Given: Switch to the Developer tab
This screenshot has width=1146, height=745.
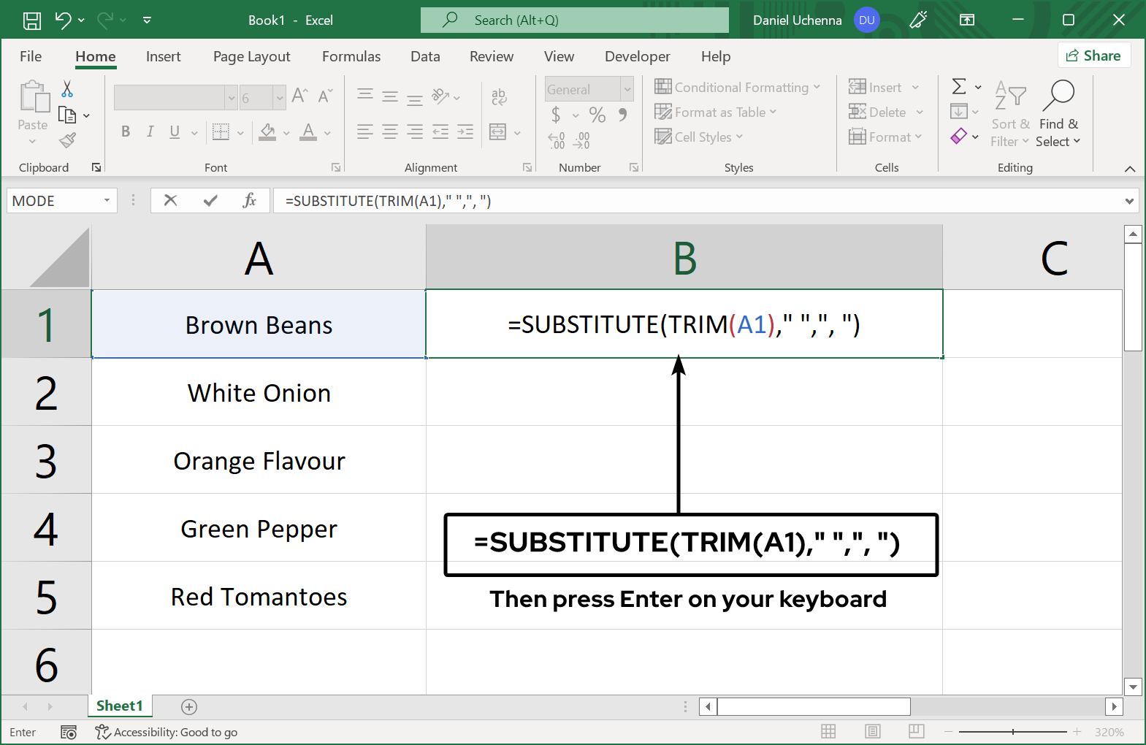Looking at the screenshot, I should [637, 56].
